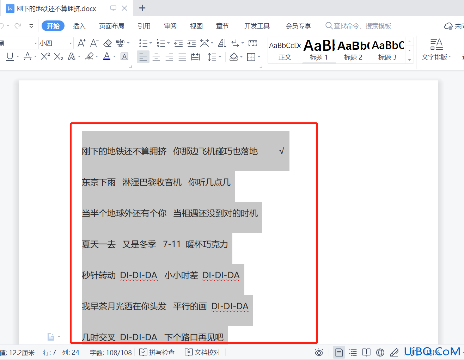Screen dimensions: 464x360
Task: Increase paragraph indent
Action: point(191,43)
